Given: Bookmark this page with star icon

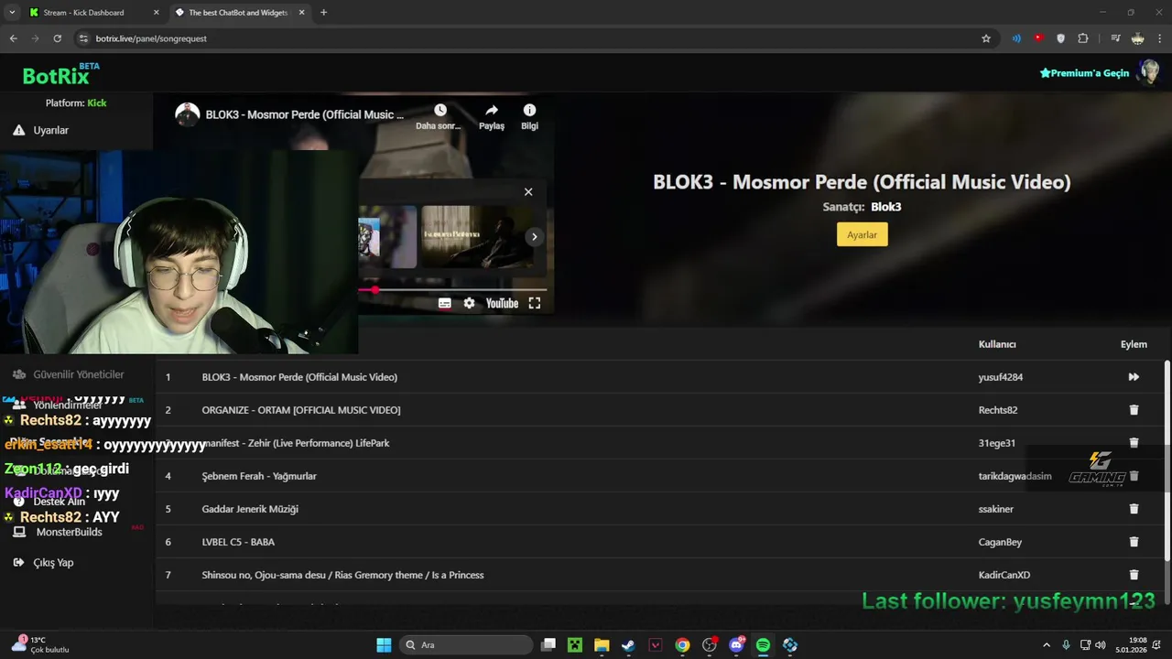Looking at the screenshot, I should [986, 38].
